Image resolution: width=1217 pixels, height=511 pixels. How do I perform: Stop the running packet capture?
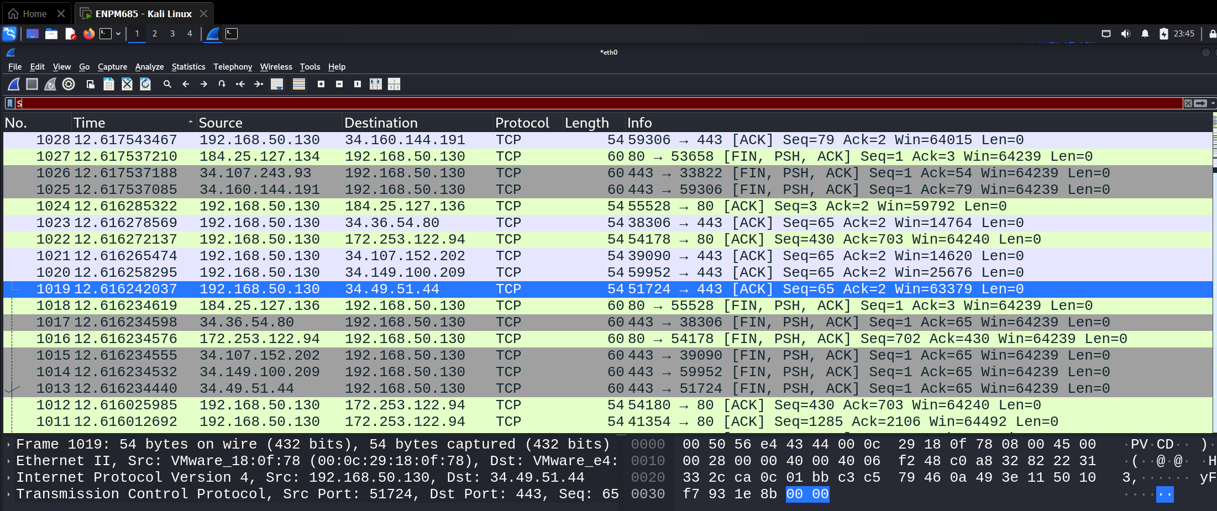click(32, 84)
